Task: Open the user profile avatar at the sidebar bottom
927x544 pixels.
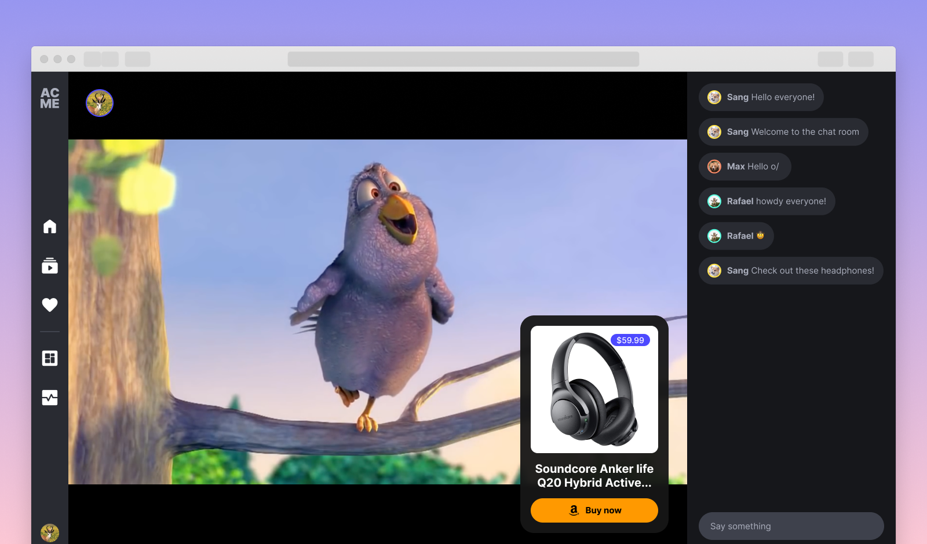Action: coord(50,532)
